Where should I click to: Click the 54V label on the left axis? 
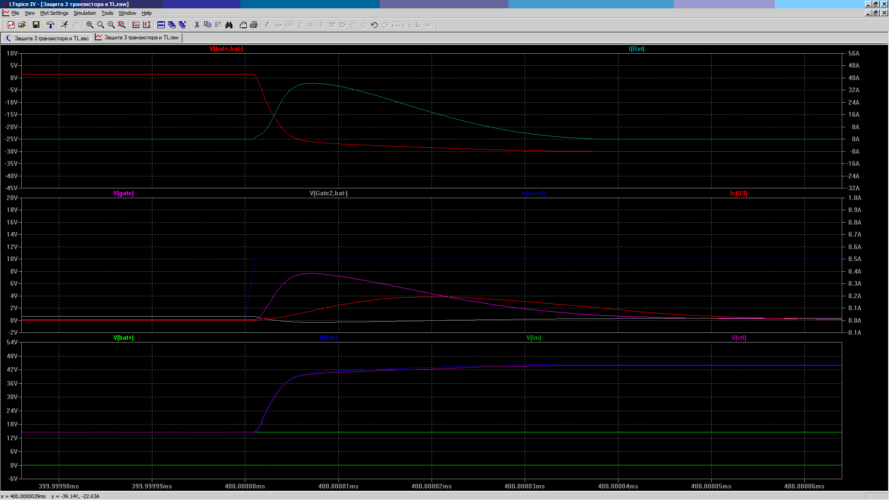(x=13, y=342)
